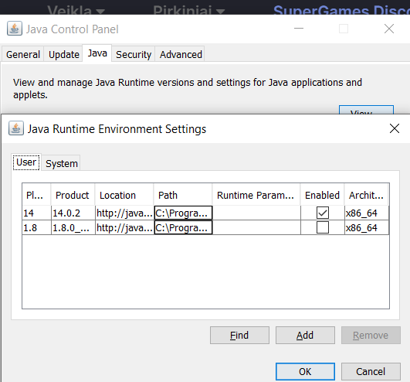This screenshot has height=382, width=410.
Task: Click the Remove button
Action: pyautogui.click(x=371, y=335)
